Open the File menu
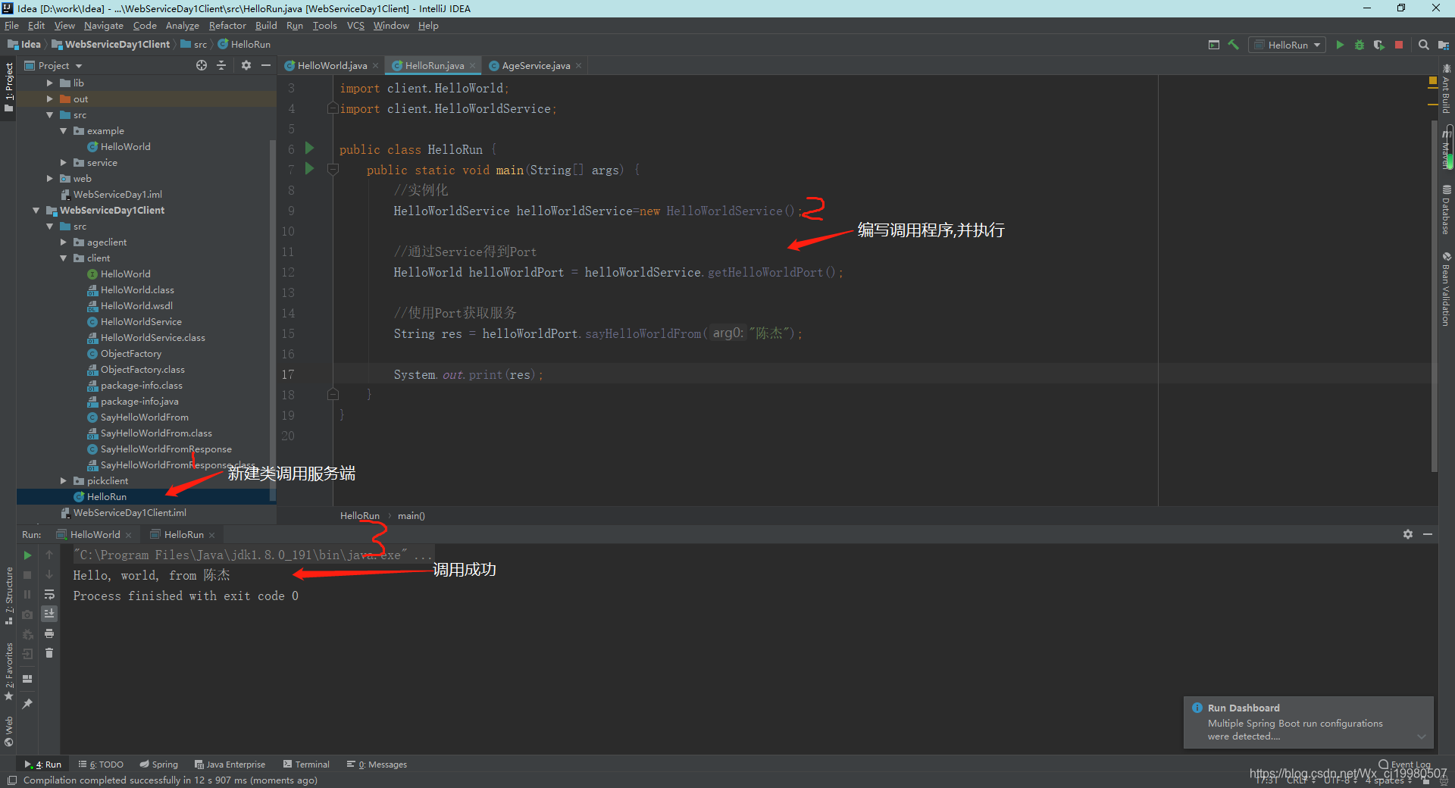The height and width of the screenshot is (788, 1455). 11,26
